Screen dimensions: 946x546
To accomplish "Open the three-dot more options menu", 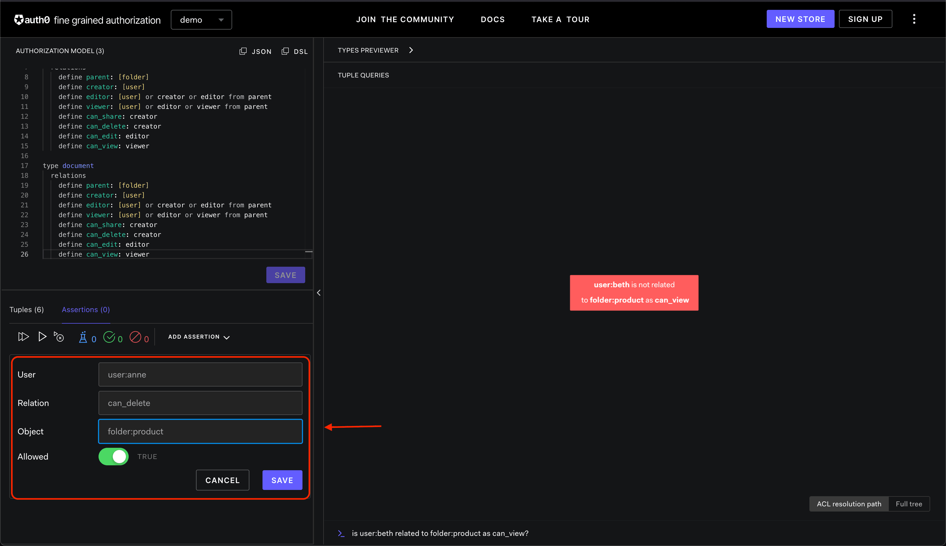I will pos(914,19).
